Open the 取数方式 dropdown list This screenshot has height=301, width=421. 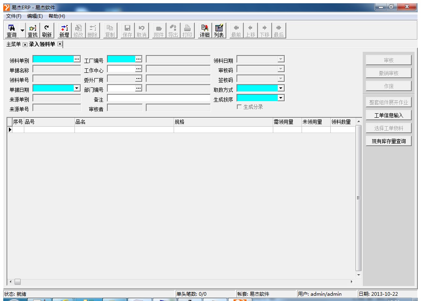[281, 88]
